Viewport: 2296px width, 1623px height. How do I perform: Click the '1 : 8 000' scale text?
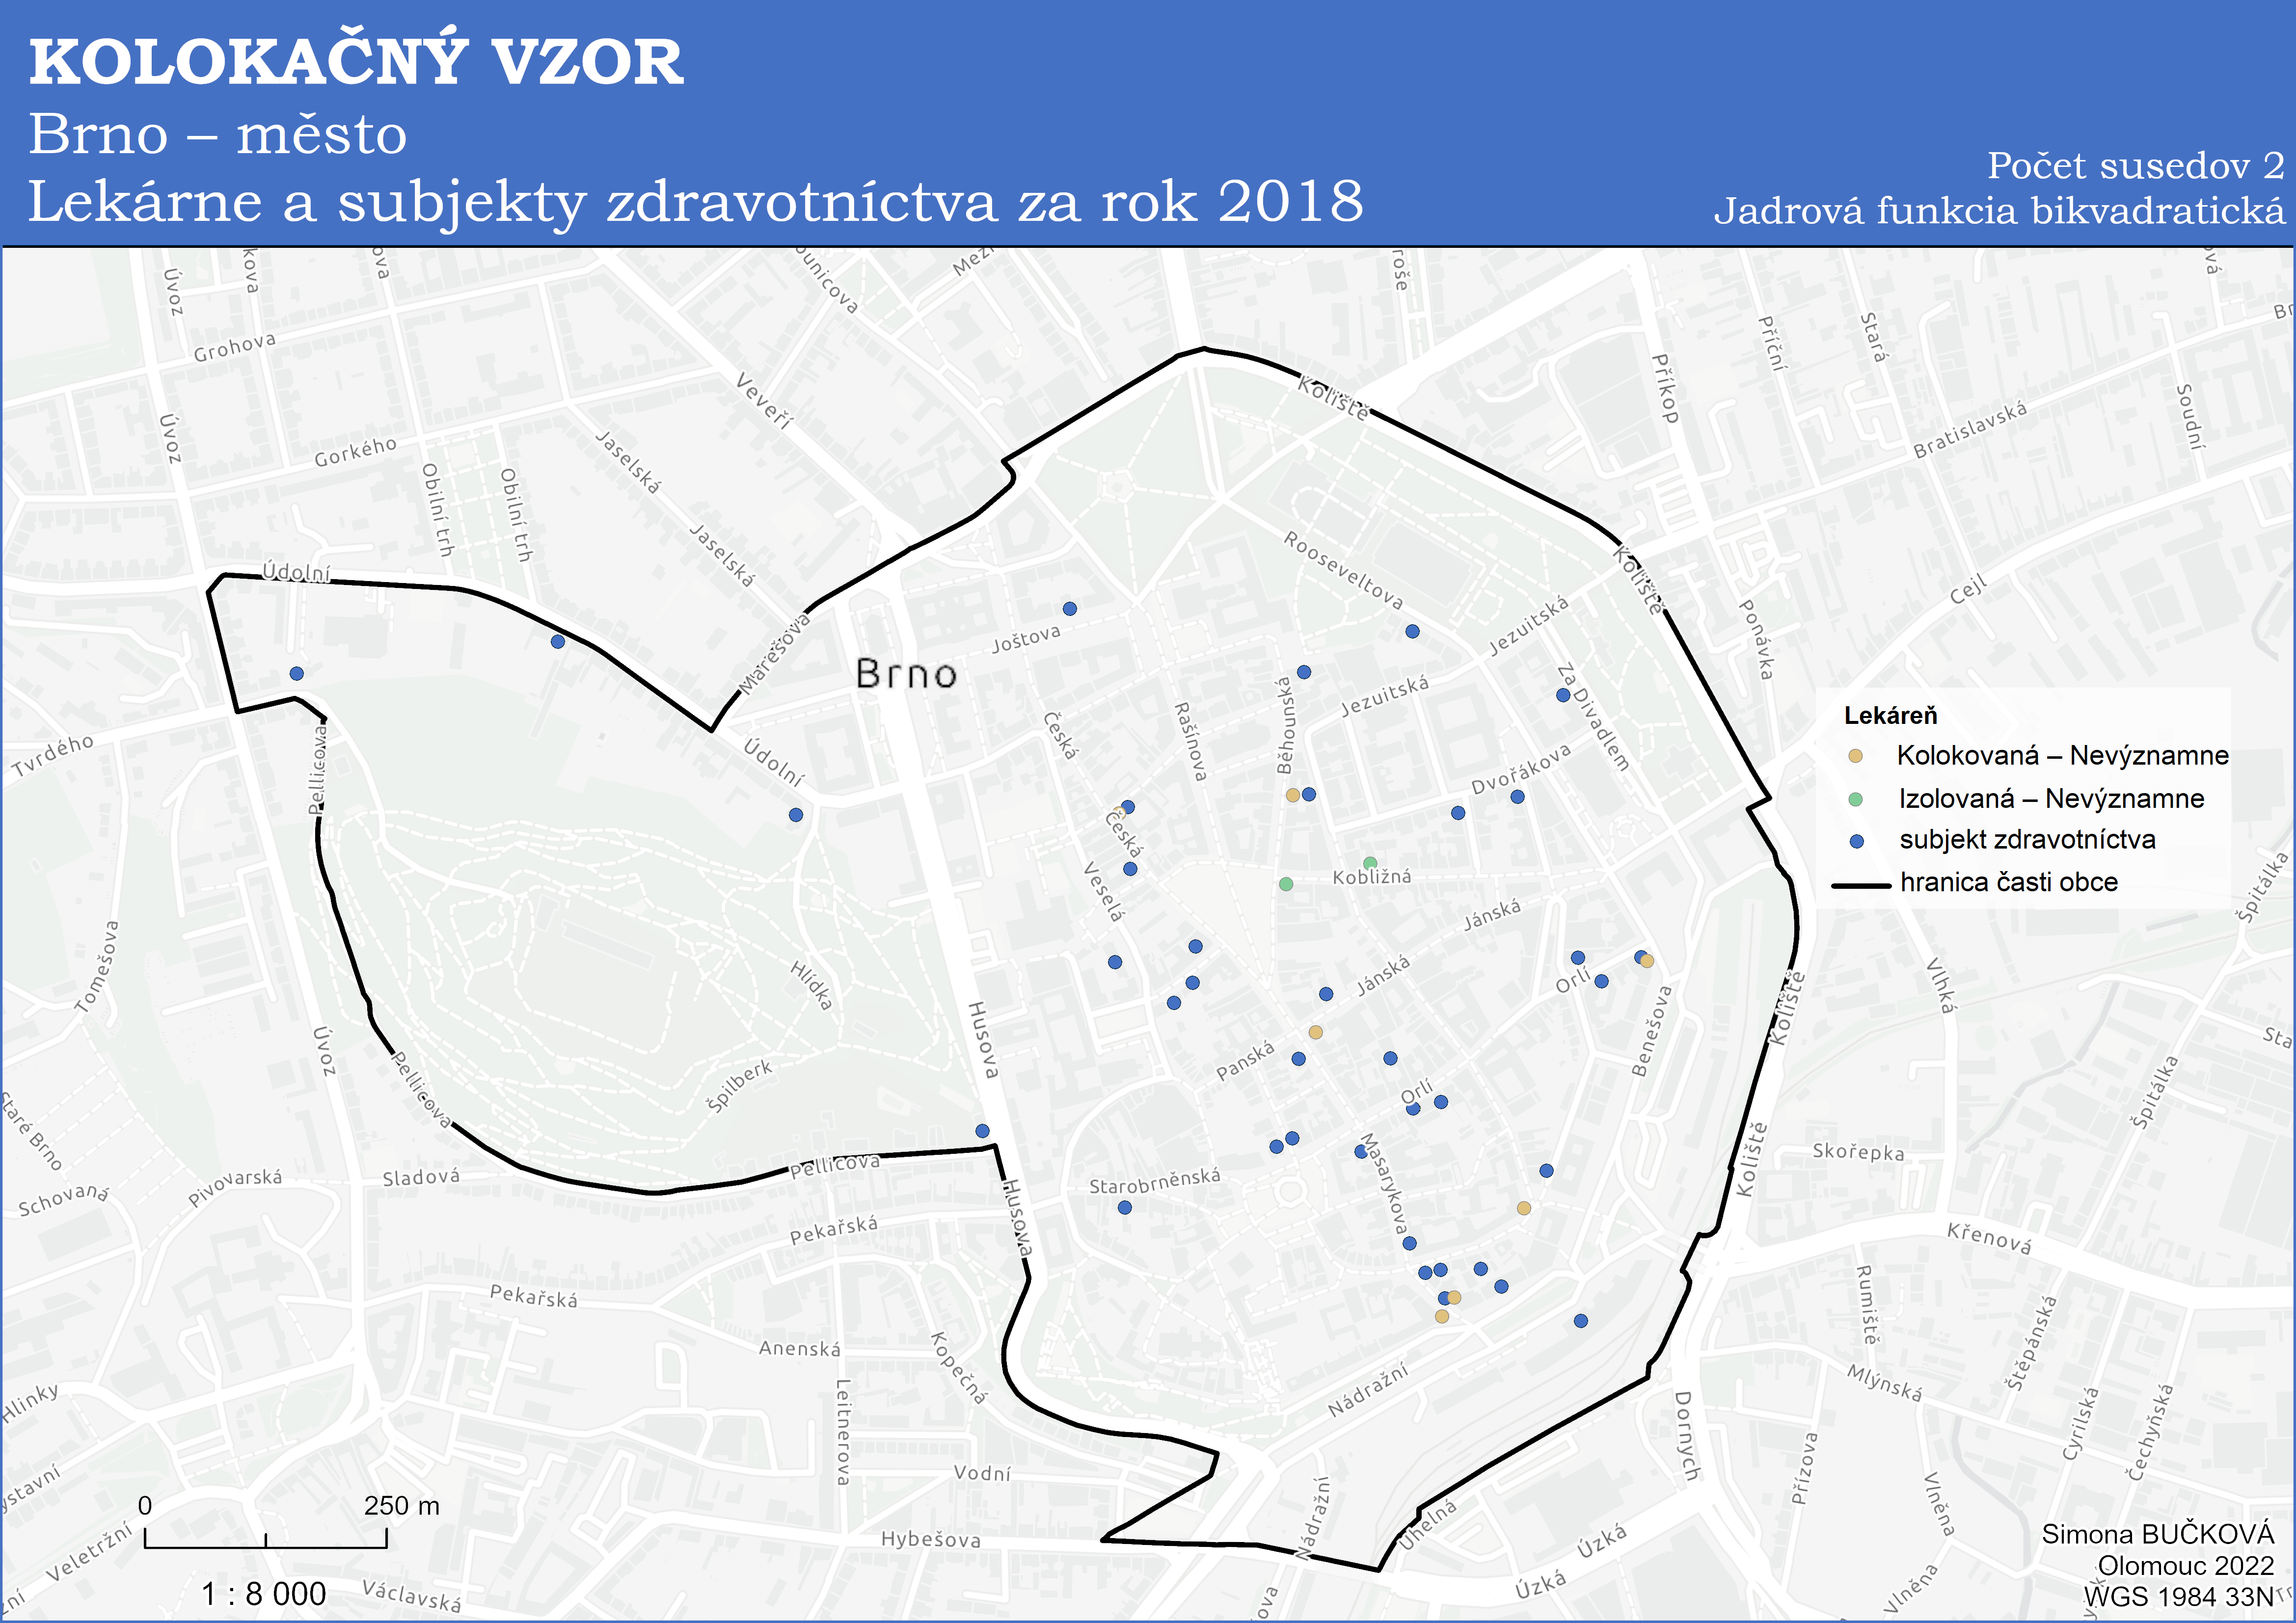263,1593
